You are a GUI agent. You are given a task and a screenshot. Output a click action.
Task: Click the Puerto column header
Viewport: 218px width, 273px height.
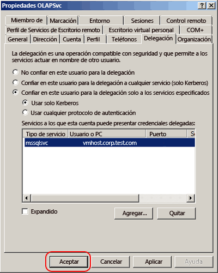pos(166,134)
